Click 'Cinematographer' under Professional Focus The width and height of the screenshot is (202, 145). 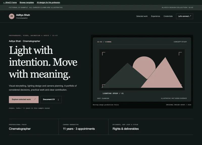(x=20, y=129)
